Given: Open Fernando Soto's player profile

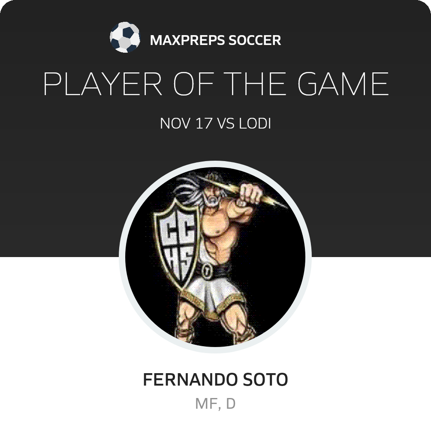Looking at the screenshot, I should (x=215, y=380).
